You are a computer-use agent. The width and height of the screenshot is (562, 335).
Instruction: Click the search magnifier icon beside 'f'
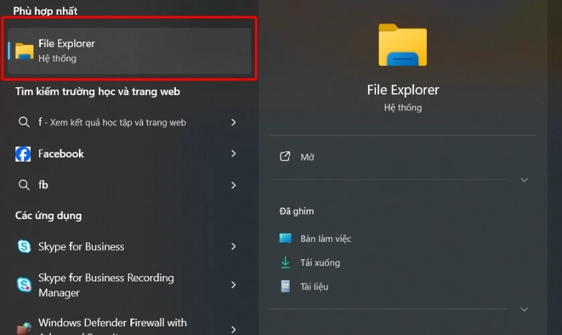coord(24,122)
